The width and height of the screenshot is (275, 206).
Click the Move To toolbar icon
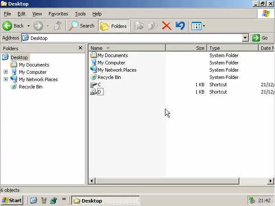point(139,26)
